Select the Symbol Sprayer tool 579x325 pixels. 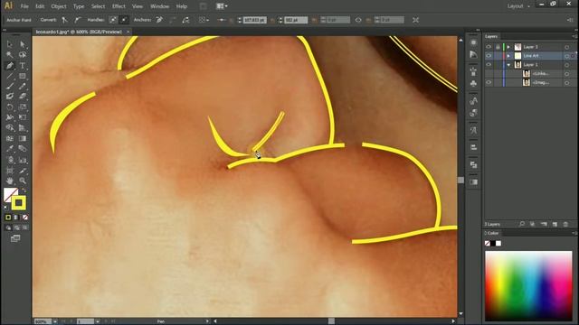[x=10, y=160]
